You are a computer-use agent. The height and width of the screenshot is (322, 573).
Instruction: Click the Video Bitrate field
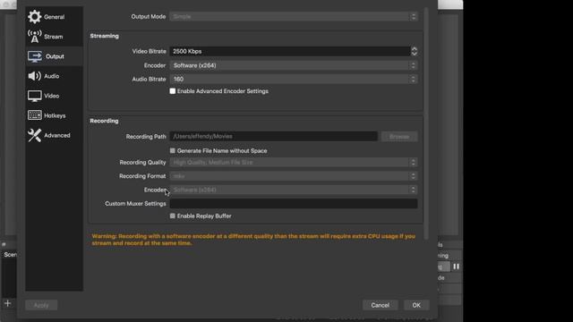pyautogui.click(x=290, y=52)
